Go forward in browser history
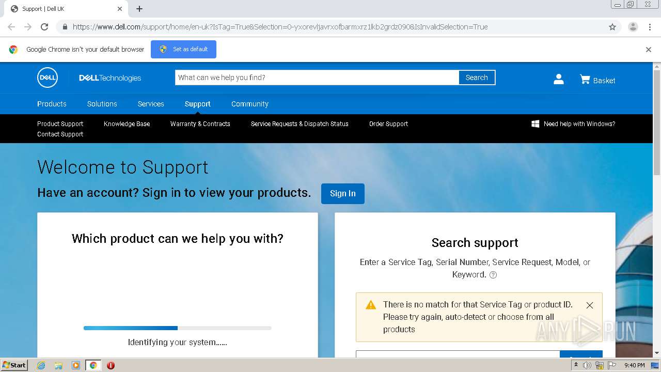 28,27
